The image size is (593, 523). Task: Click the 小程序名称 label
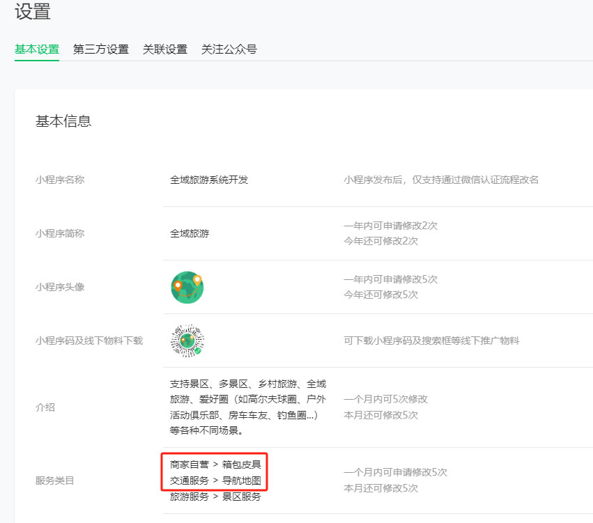coord(60,180)
